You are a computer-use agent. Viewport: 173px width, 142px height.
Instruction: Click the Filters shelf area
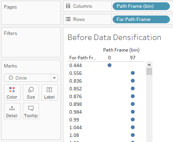click(31, 42)
